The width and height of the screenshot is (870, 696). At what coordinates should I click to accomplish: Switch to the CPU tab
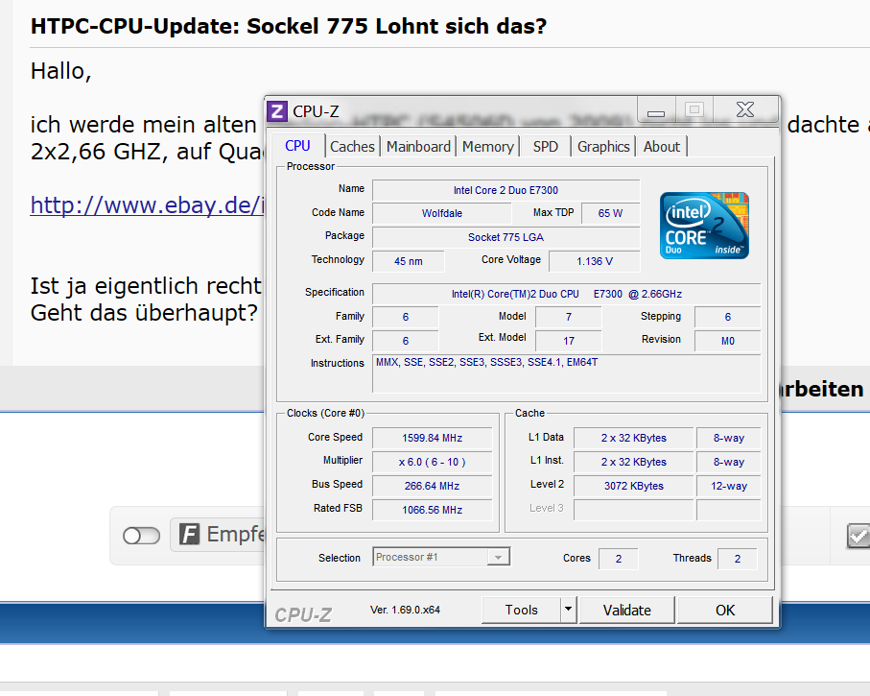pos(297,146)
